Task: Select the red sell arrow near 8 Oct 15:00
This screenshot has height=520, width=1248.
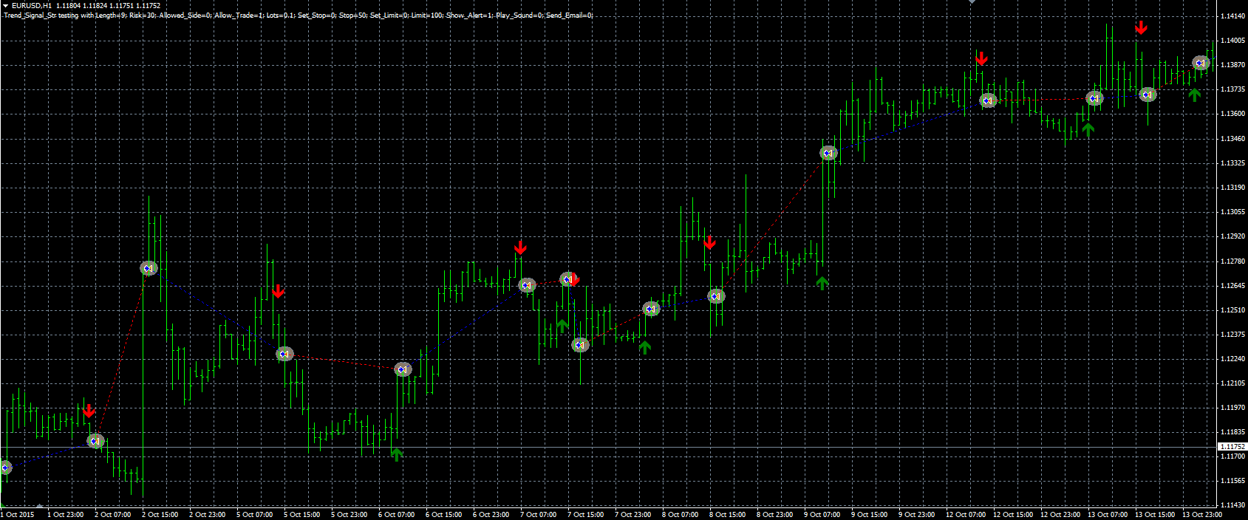Action: click(x=710, y=242)
